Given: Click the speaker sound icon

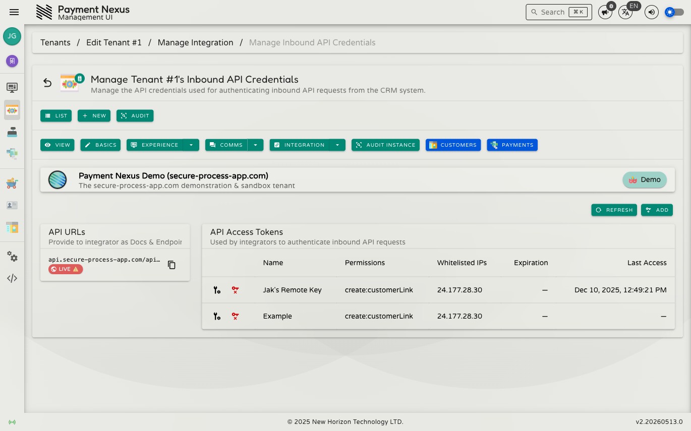Looking at the screenshot, I should pos(652,12).
